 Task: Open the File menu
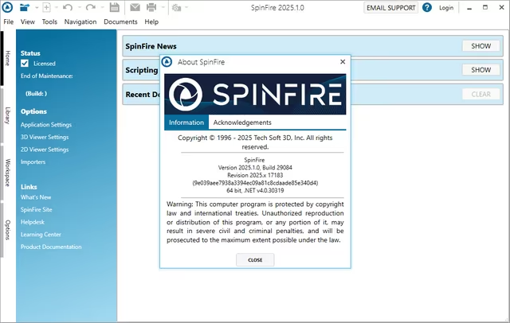tap(9, 21)
